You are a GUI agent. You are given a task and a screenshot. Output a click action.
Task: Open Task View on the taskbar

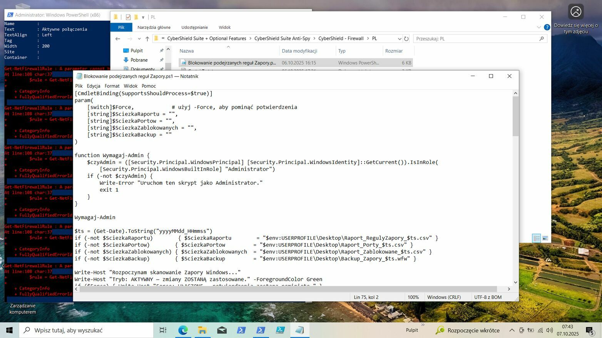(x=163, y=330)
